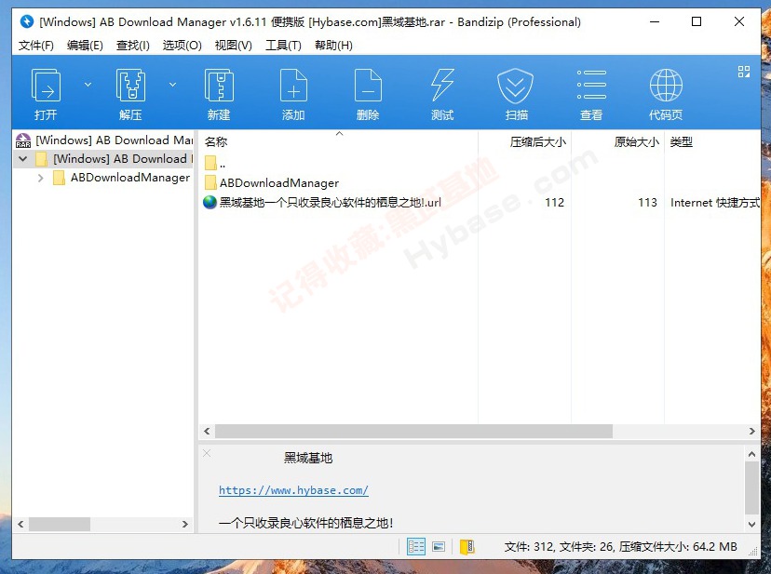
Task: Click left arrow of file list scrollbar
Action: coord(207,431)
